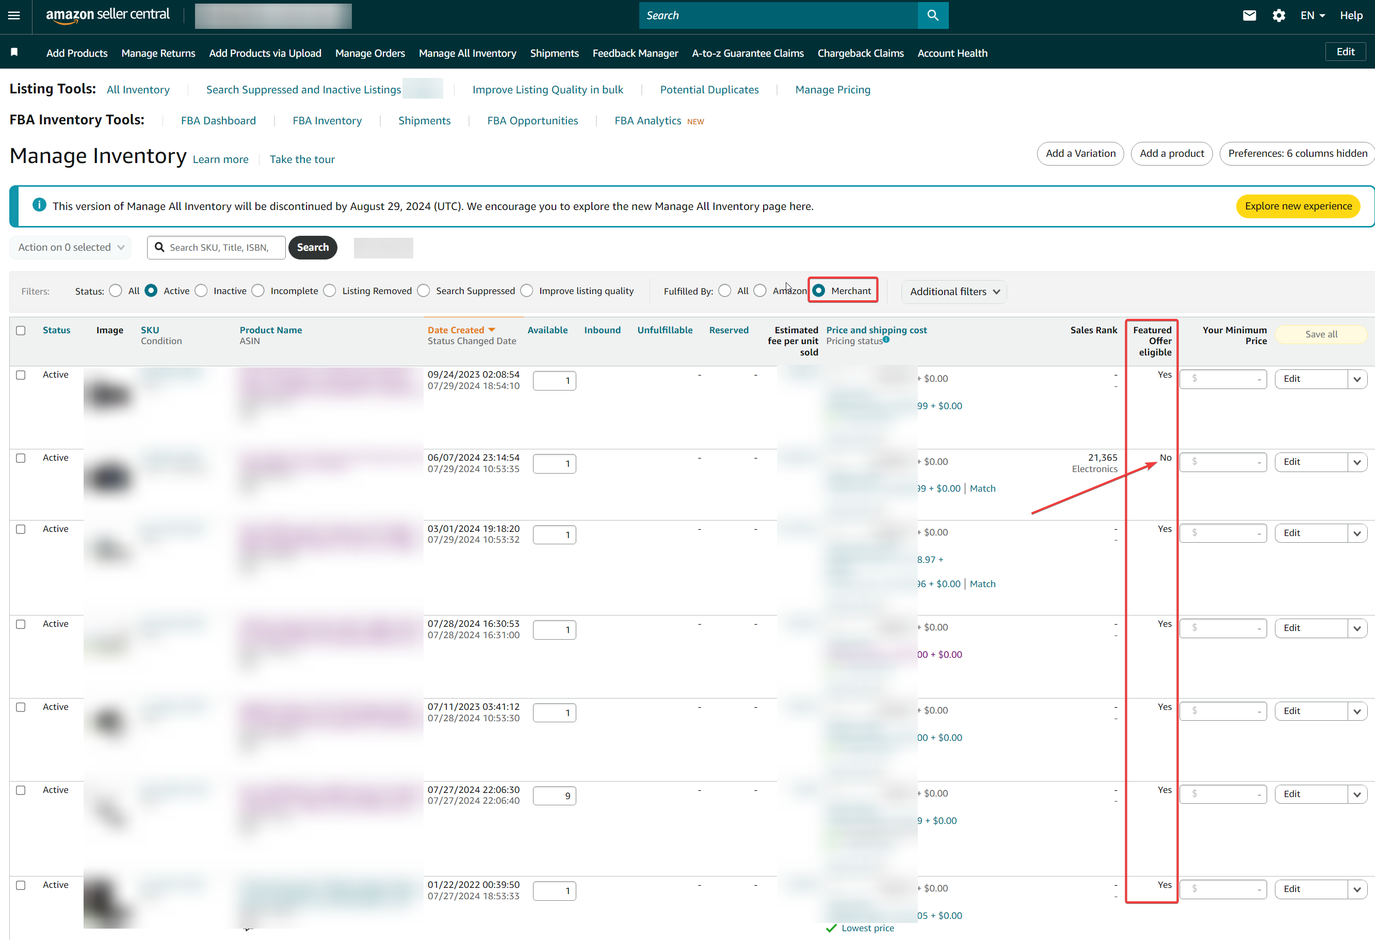
Task: Click the bookmark flag icon in navigation bar
Action: click(14, 53)
